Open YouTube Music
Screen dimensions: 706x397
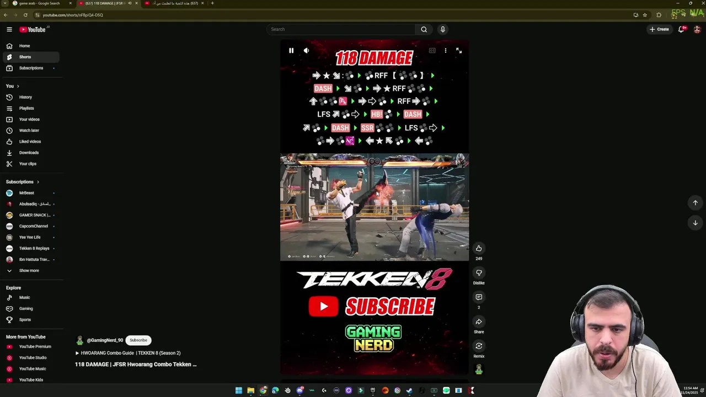coord(30,368)
